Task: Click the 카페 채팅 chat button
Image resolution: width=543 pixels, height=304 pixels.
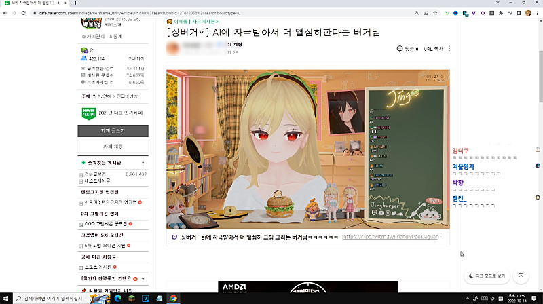Action: tap(113, 147)
